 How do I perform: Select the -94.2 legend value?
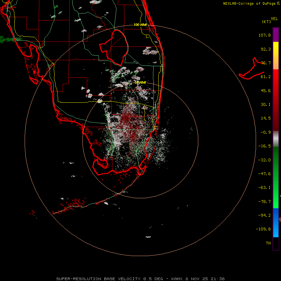[x=264, y=215]
